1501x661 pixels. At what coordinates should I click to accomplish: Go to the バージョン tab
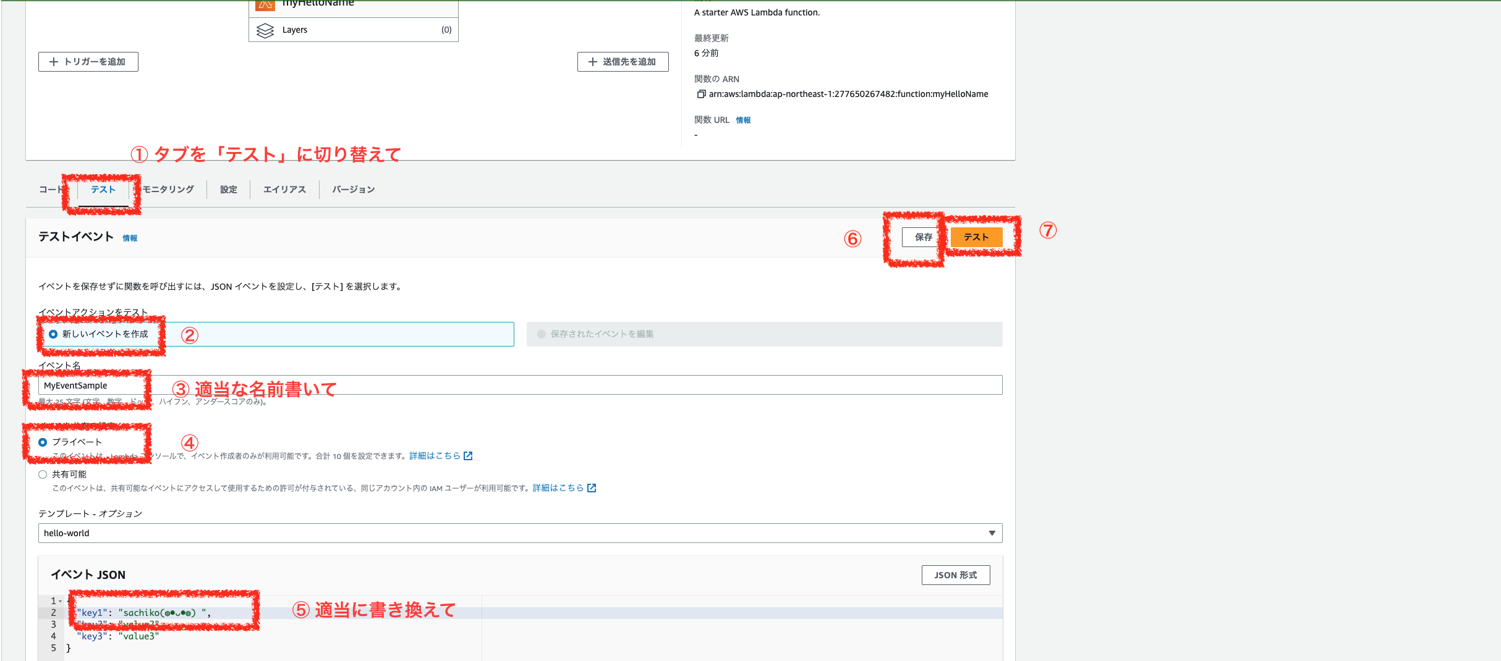[354, 190]
